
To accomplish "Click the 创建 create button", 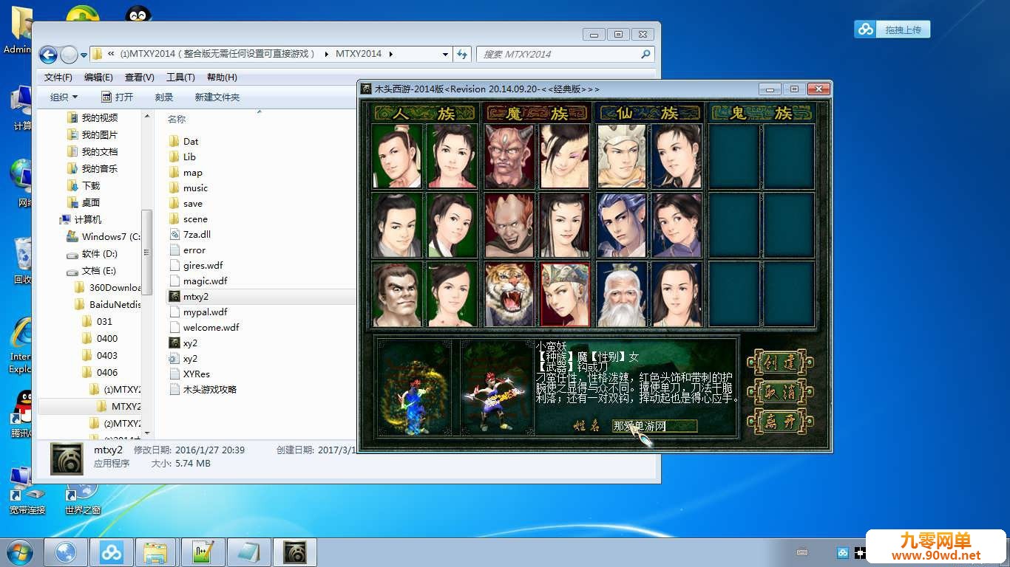I will tap(780, 362).
